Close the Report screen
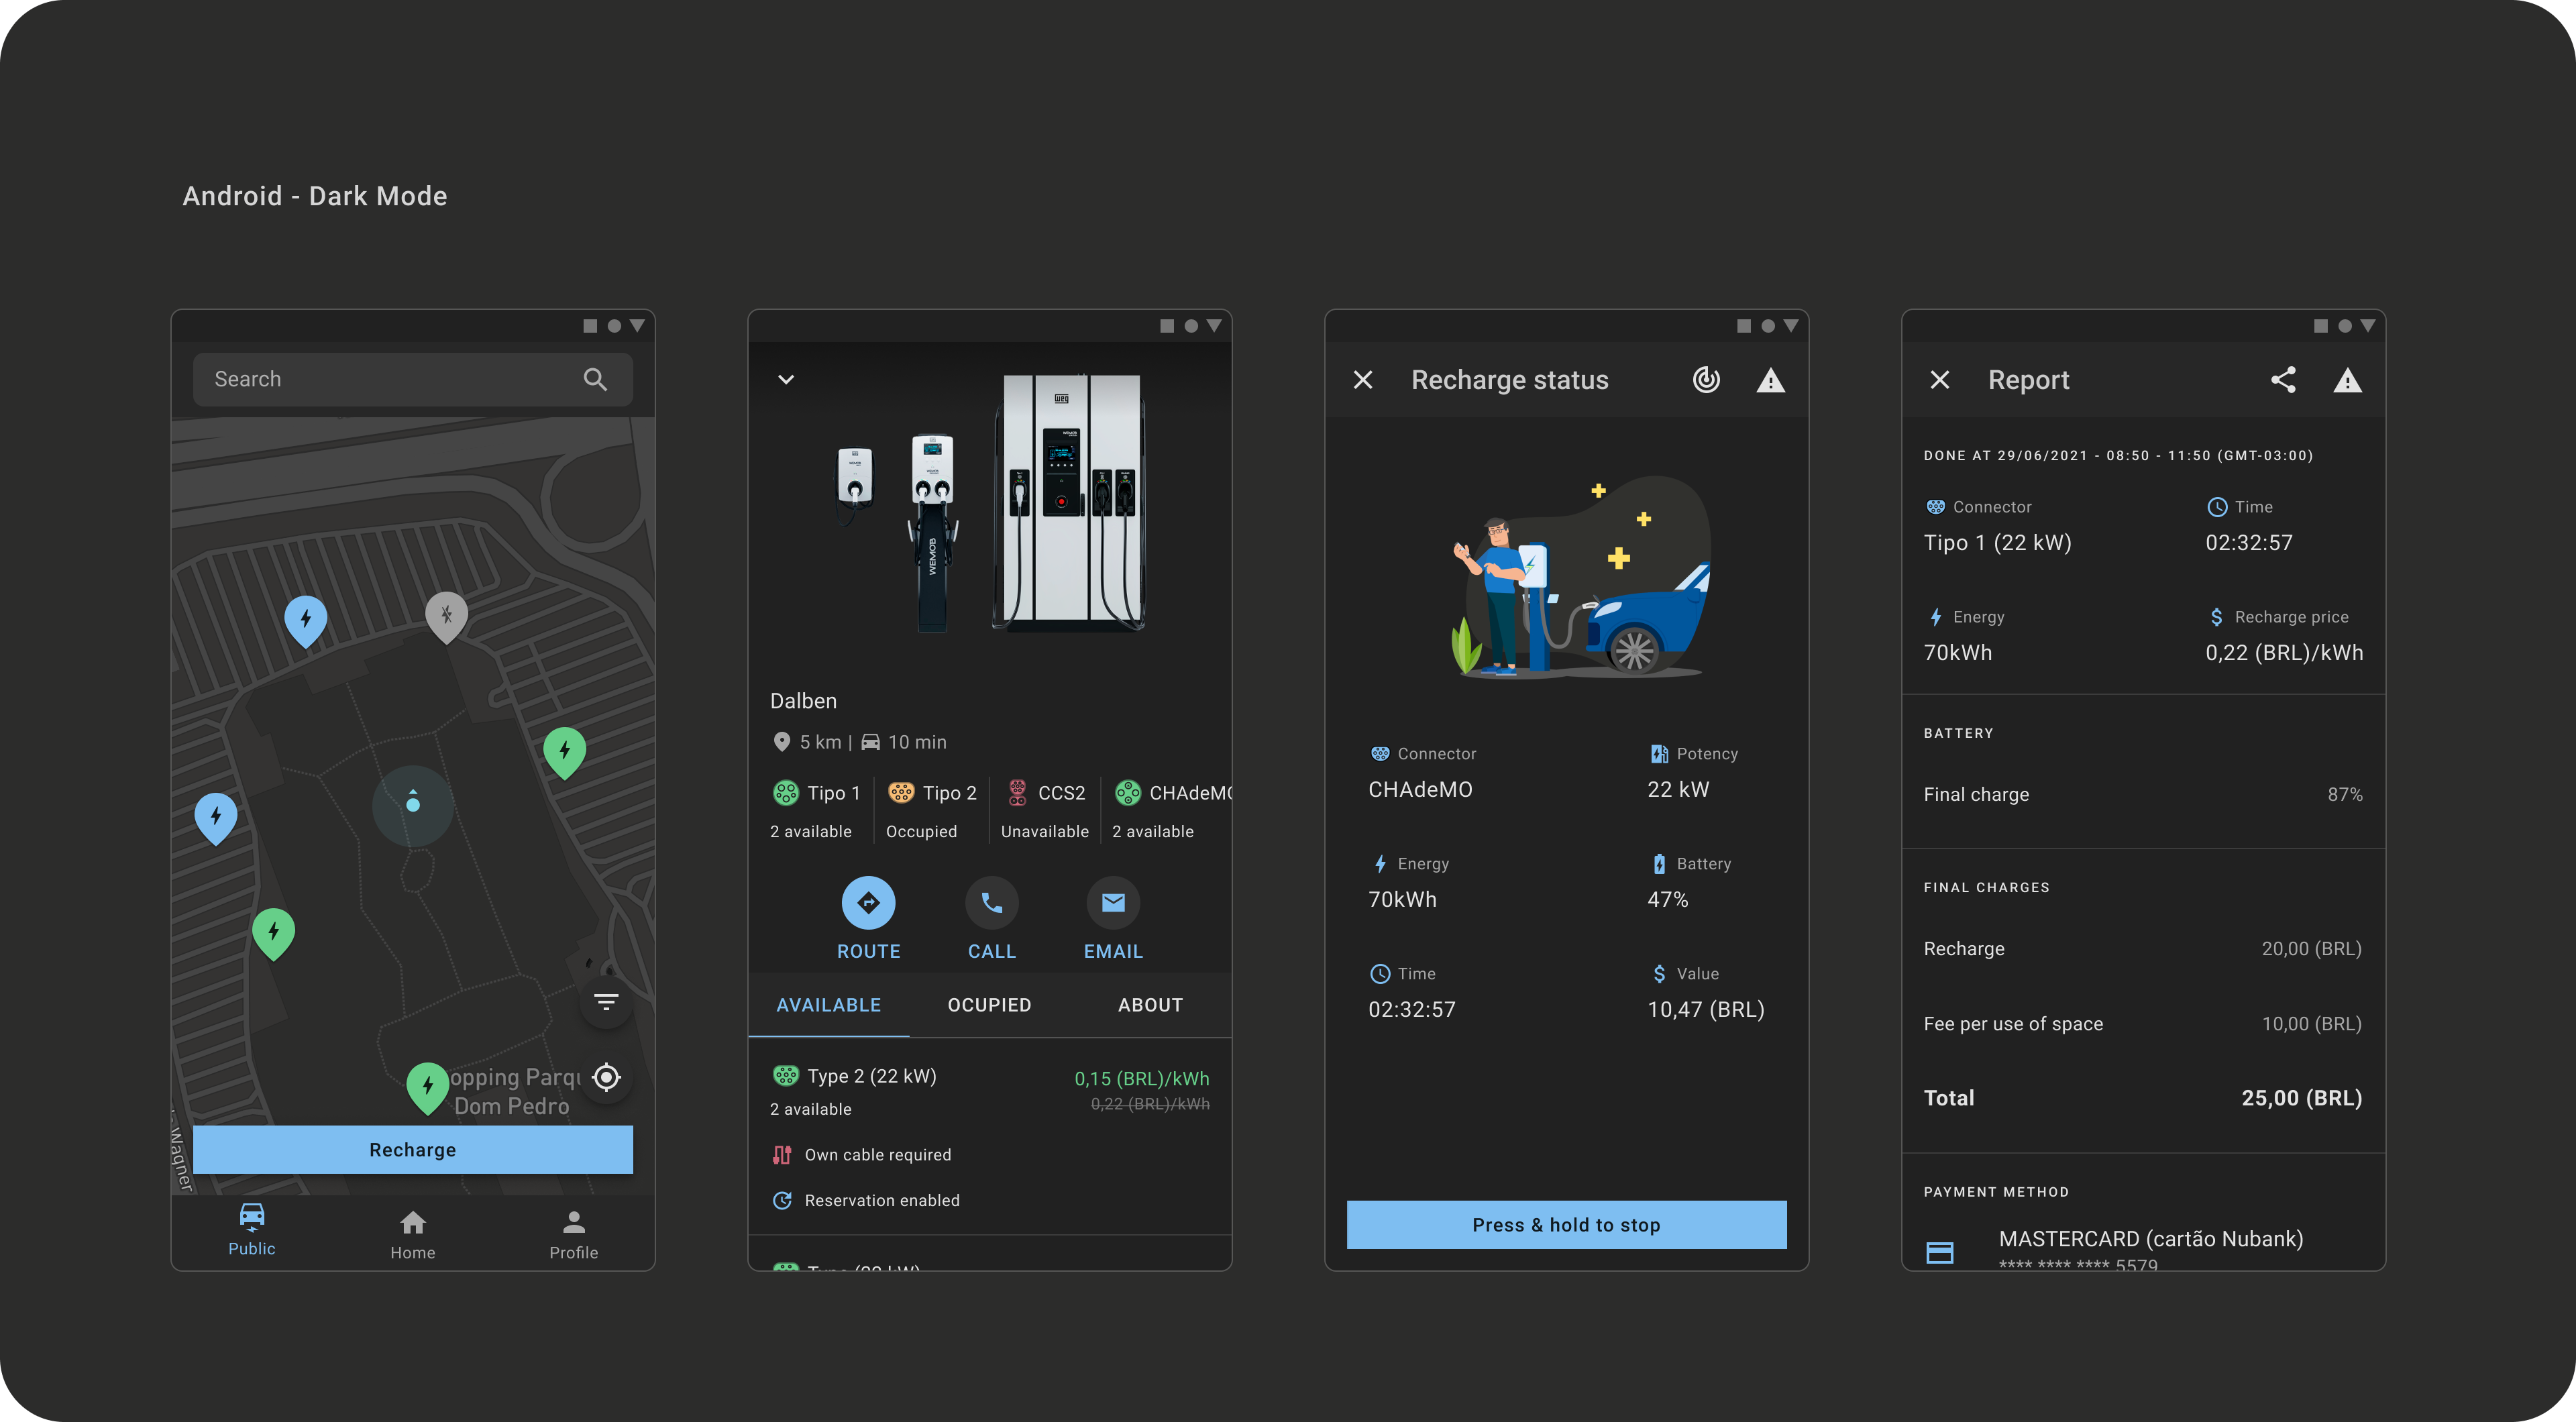 (1940, 380)
